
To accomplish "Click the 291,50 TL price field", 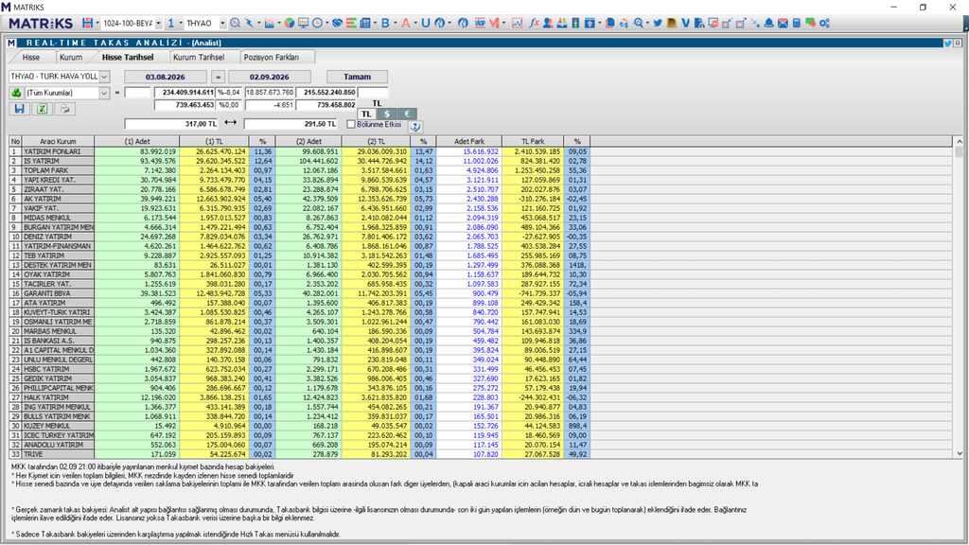I will (291, 124).
